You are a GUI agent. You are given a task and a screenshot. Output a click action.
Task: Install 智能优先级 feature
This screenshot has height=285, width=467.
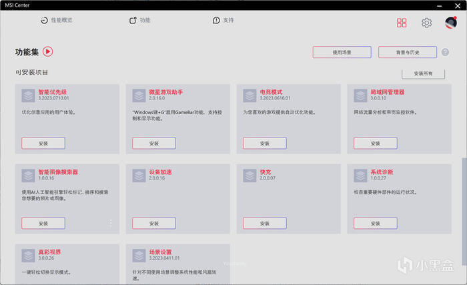pos(43,144)
